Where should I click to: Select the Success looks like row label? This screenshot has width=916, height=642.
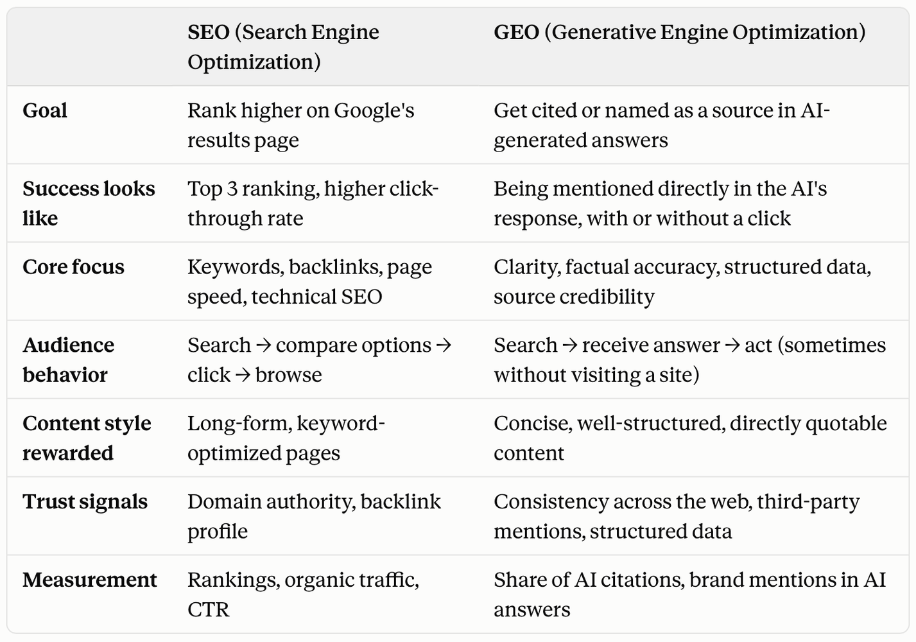click(89, 204)
